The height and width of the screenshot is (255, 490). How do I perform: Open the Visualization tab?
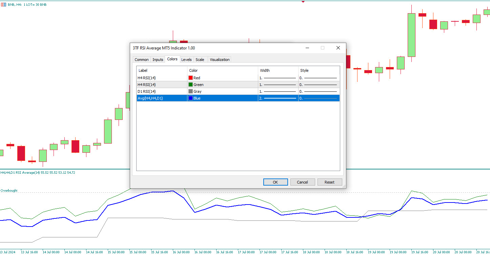click(219, 59)
